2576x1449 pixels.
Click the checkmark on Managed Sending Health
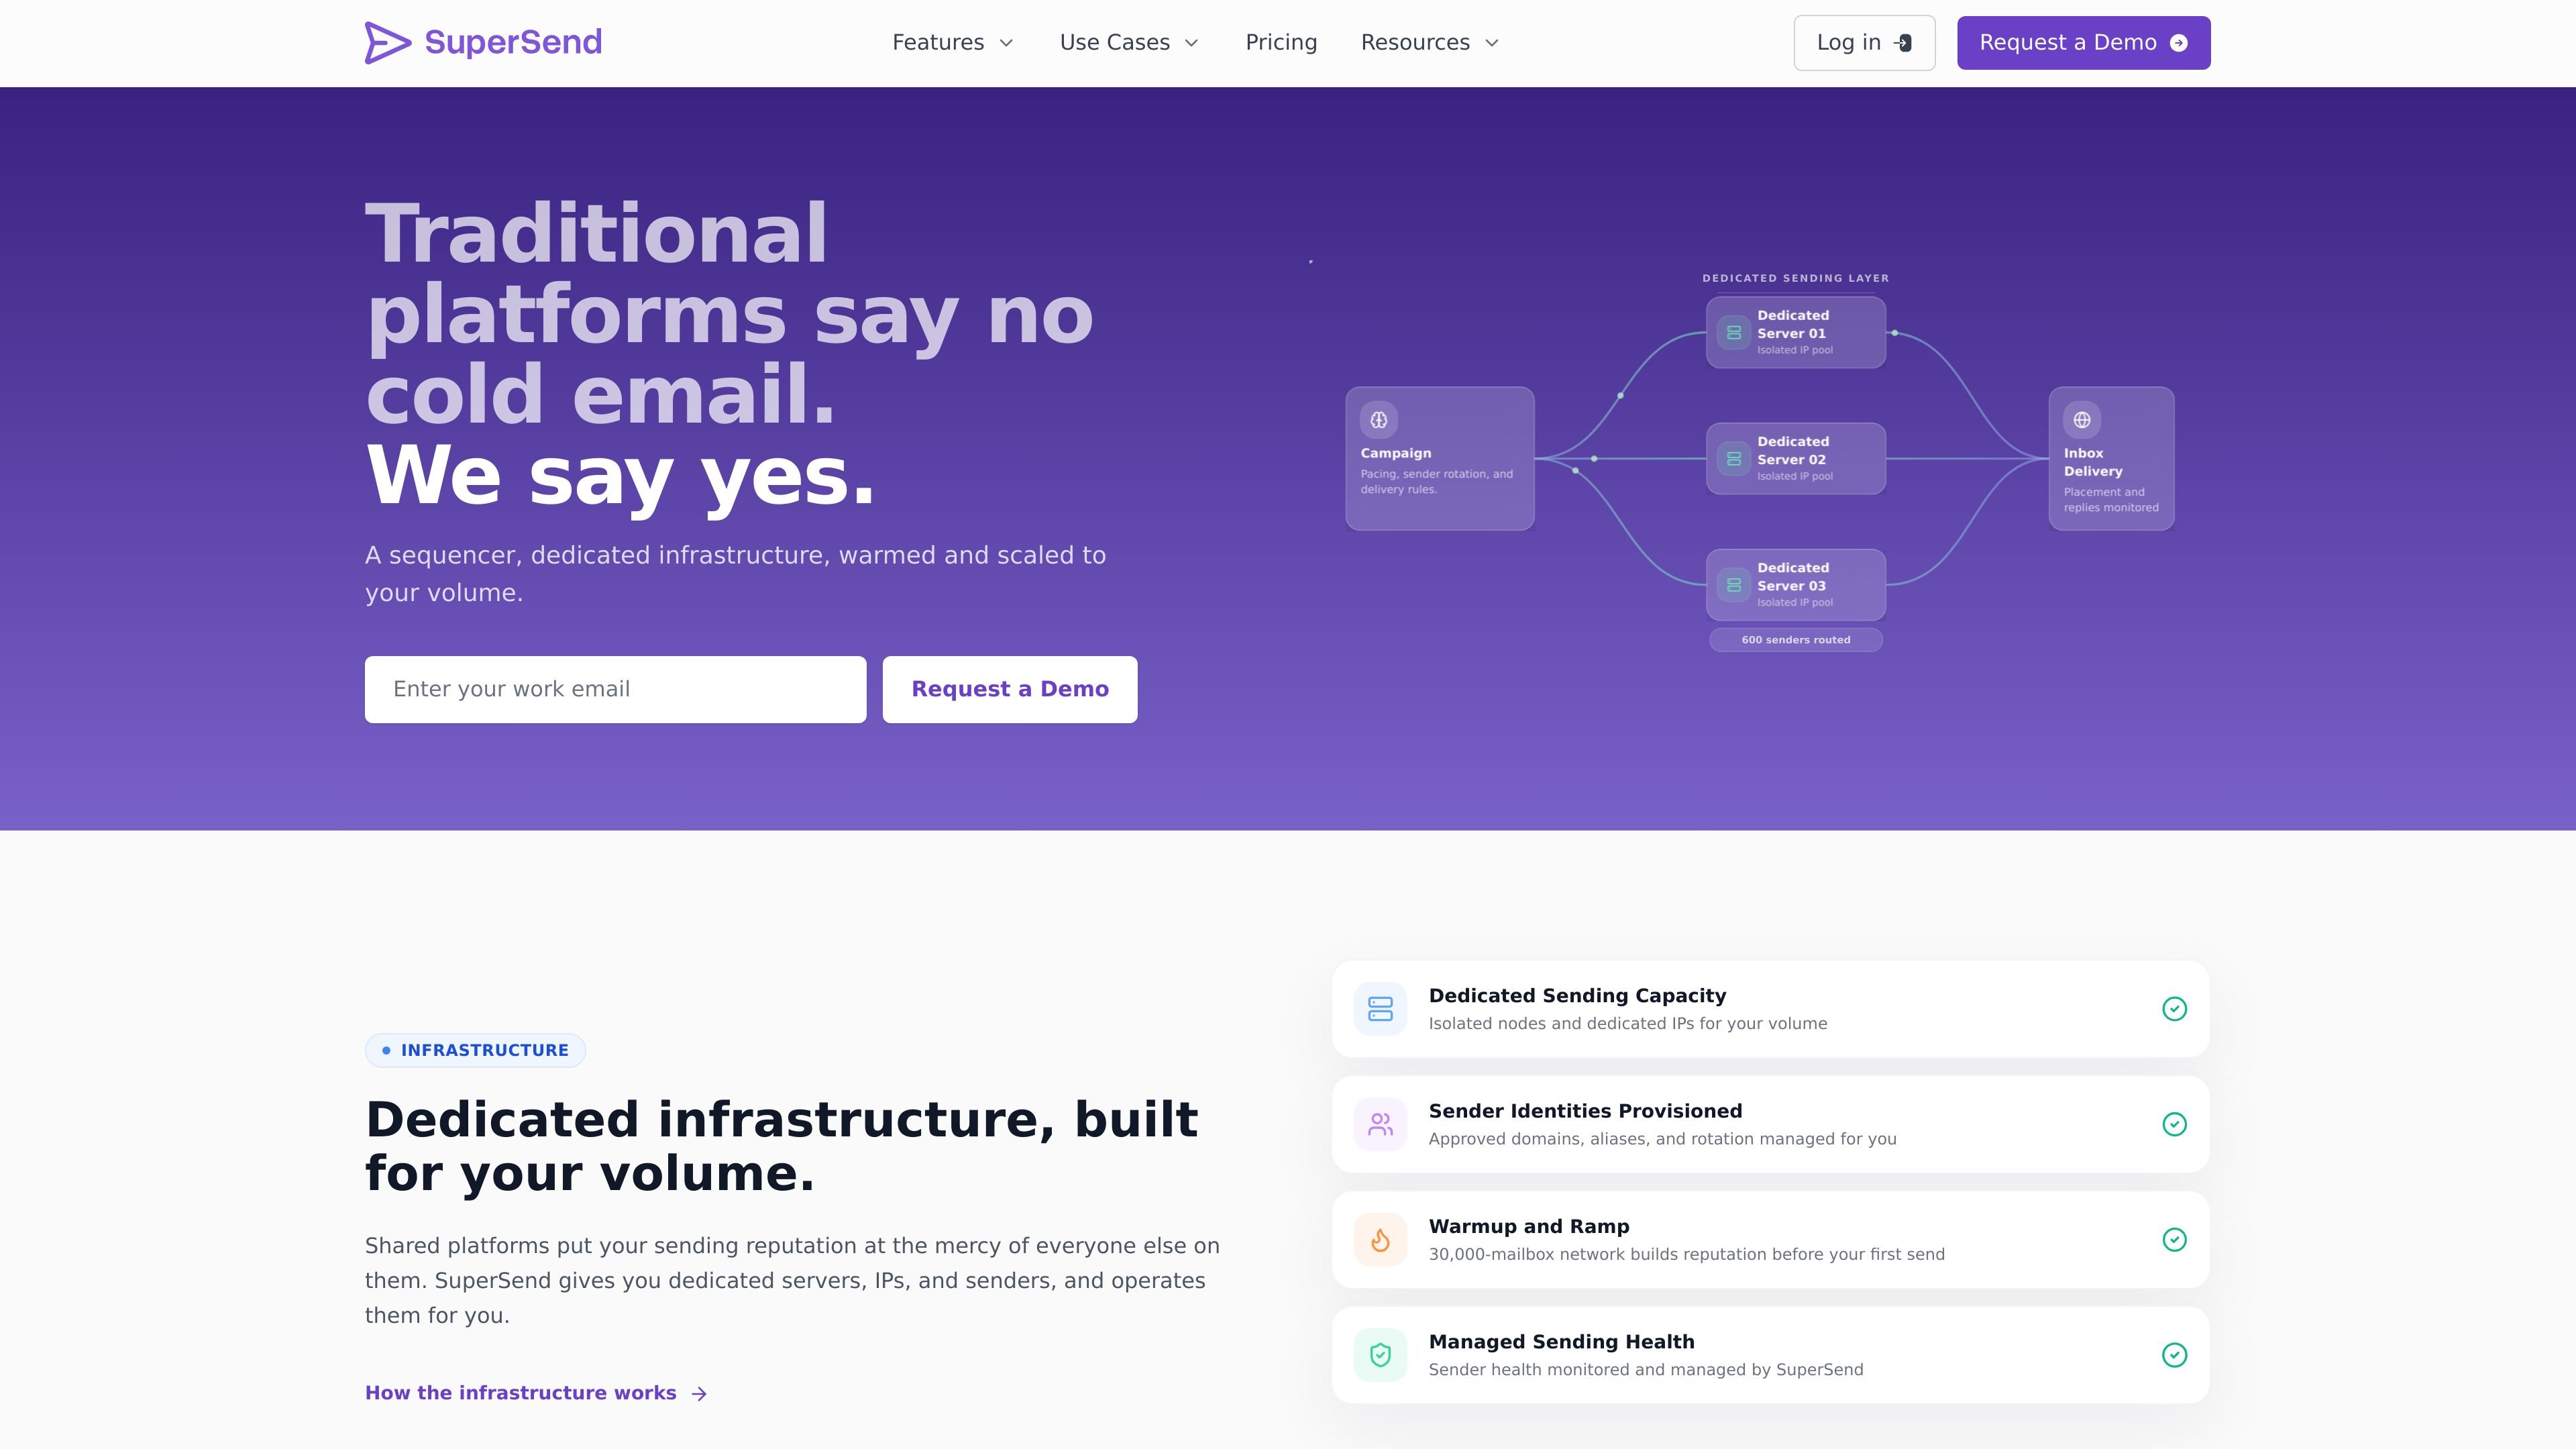pyautogui.click(x=2174, y=1355)
